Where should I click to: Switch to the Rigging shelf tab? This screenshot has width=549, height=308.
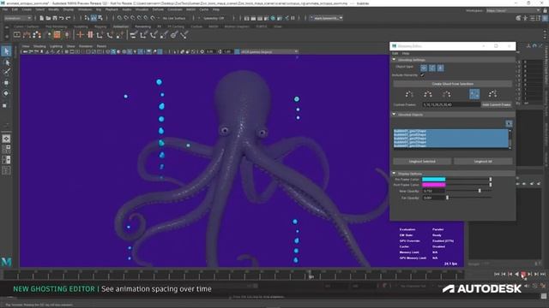click(x=100, y=27)
